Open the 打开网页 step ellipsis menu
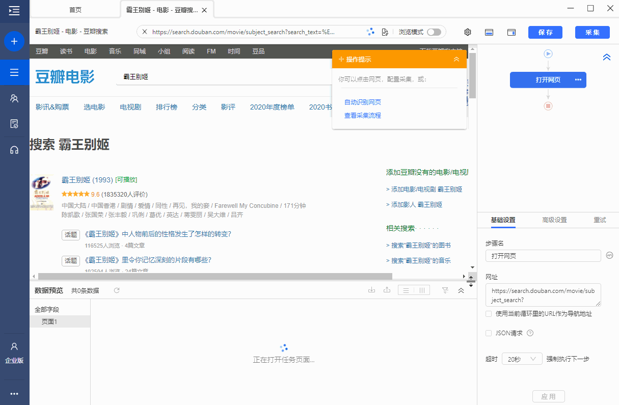Image resolution: width=619 pixels, height=405 pixels. coord(578,80)
